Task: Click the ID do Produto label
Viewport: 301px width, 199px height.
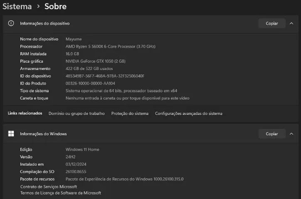Action: coord(33,83)
